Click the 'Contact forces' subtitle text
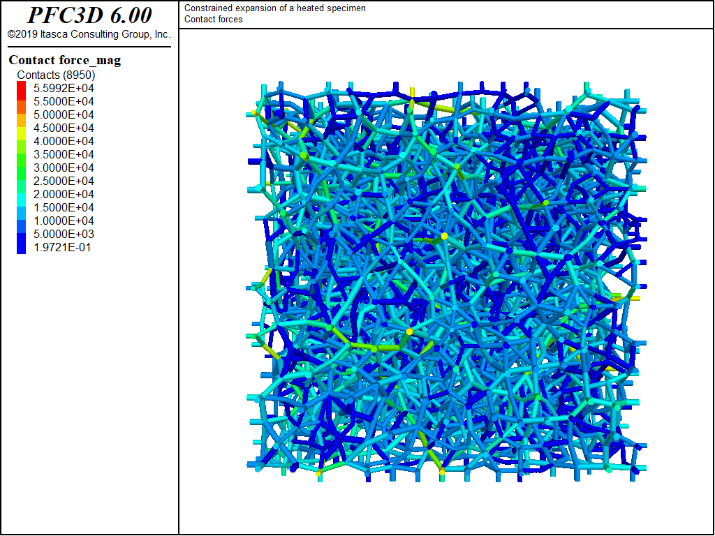 pos(214,19)
